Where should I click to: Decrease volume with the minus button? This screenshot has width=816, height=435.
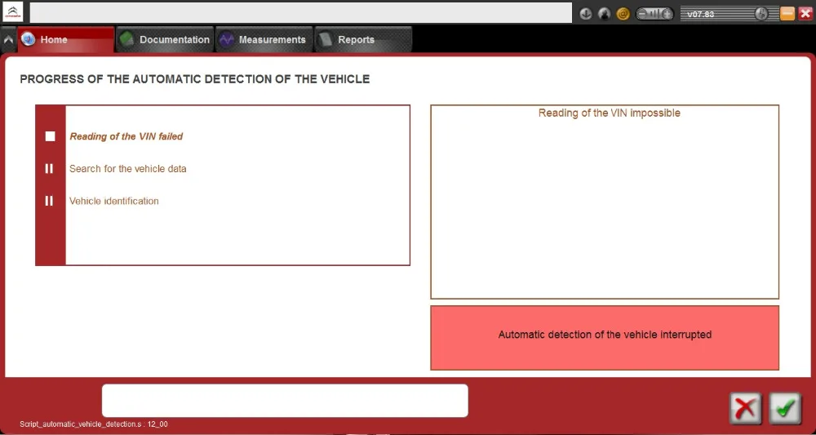tap(641, 14)
